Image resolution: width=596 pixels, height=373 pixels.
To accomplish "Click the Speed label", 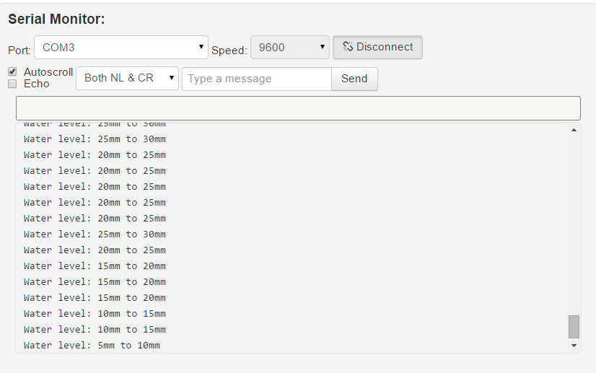I will (229, 50).
